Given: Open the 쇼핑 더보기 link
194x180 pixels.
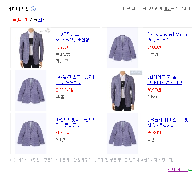Looking at the screenshot, I should pyautogui.click(x=177, y=170).
